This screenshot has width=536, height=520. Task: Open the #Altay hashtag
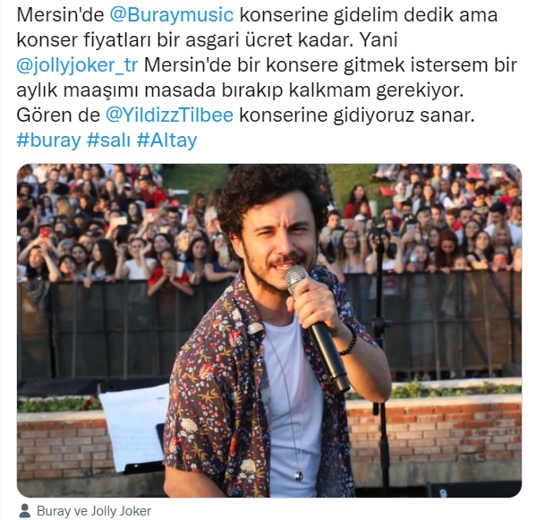166,141
